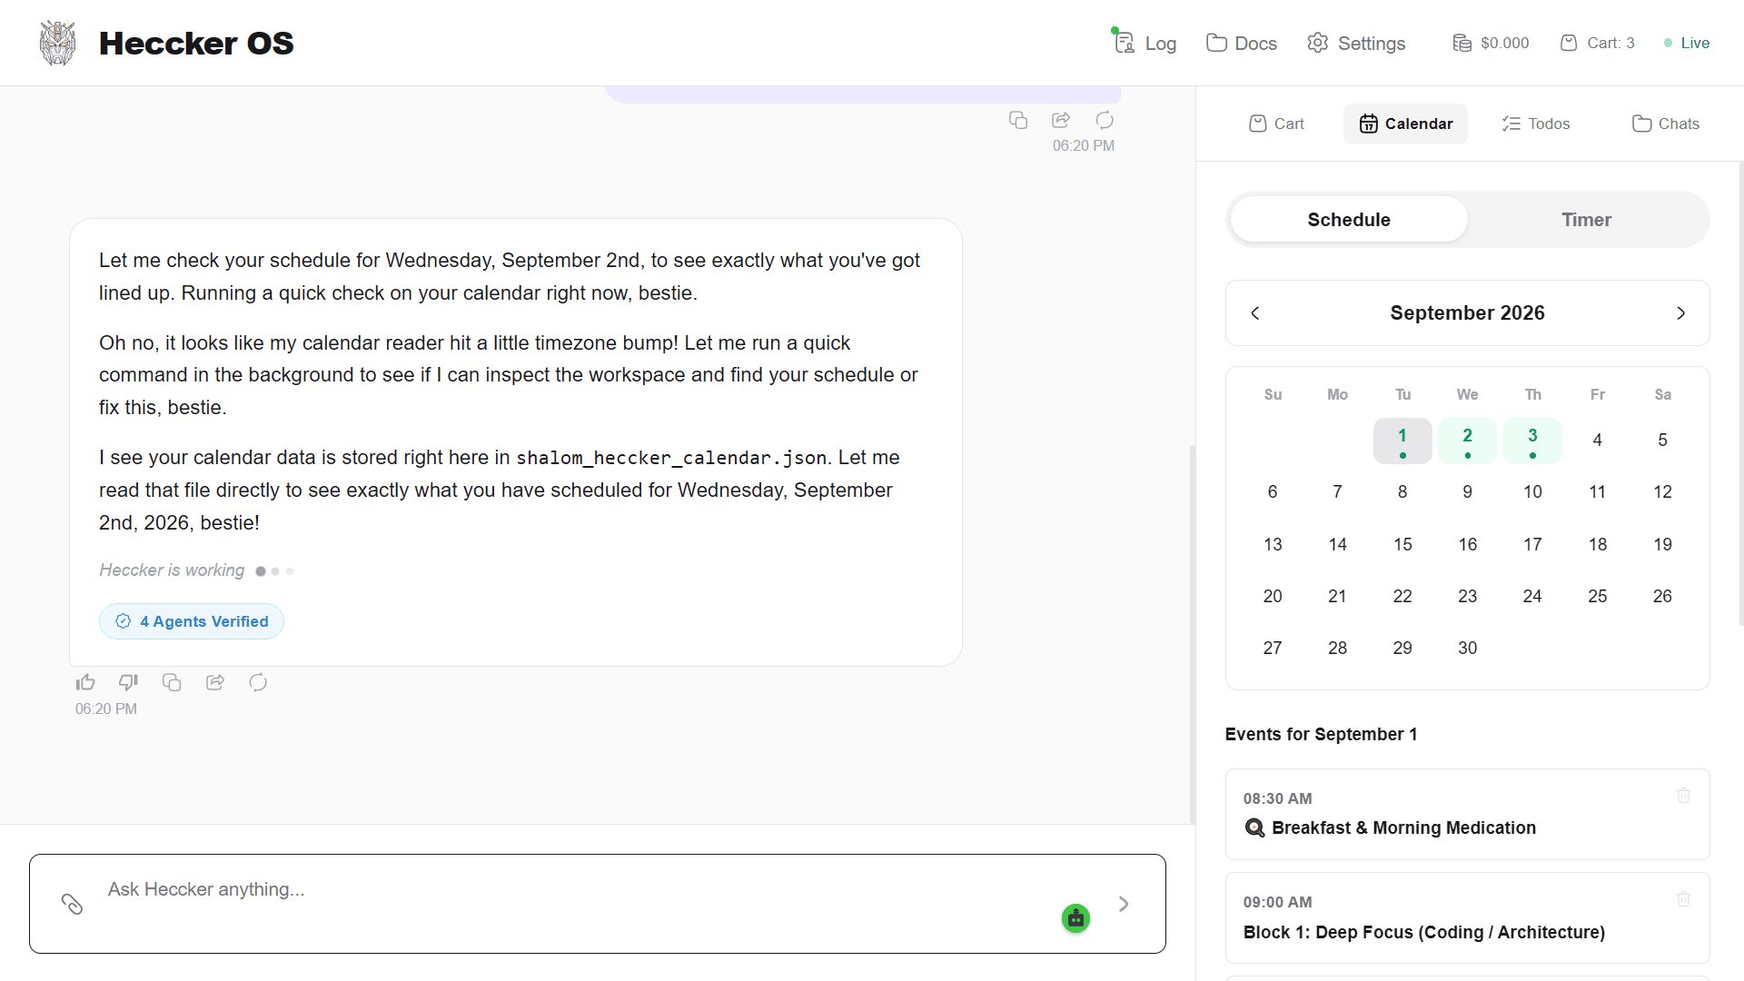Viewport: 1744px width, 981px height.
Task: Click the September 2026 month title
Action: point(1467,313)
